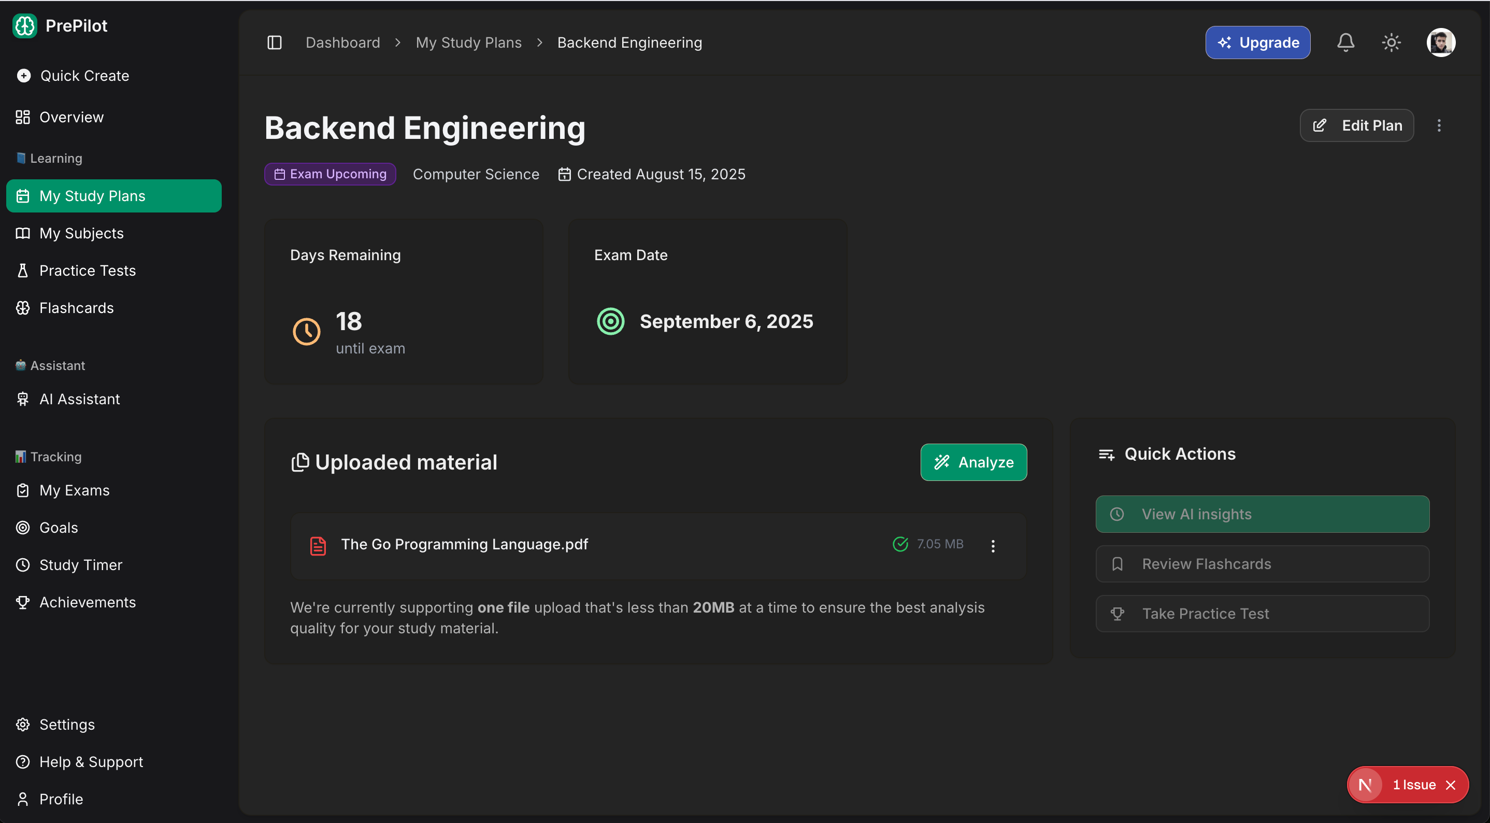The image size is (1490, 823).
Task: Click the Exam Upcoming status badge
Action: (x=329, y=174)
